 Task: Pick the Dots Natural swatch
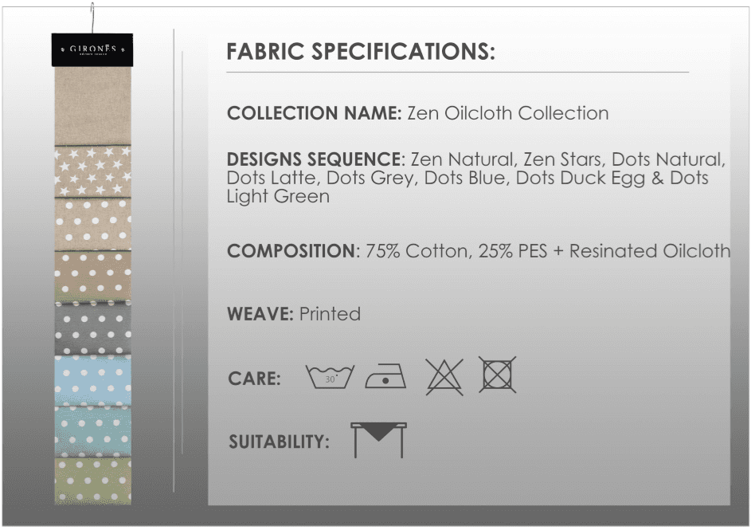(x=92, y=224)
